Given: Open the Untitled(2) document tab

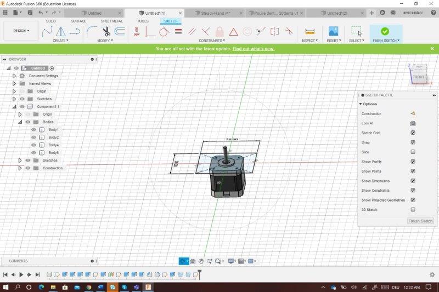Looking at the screenshot, I should 337,13.
